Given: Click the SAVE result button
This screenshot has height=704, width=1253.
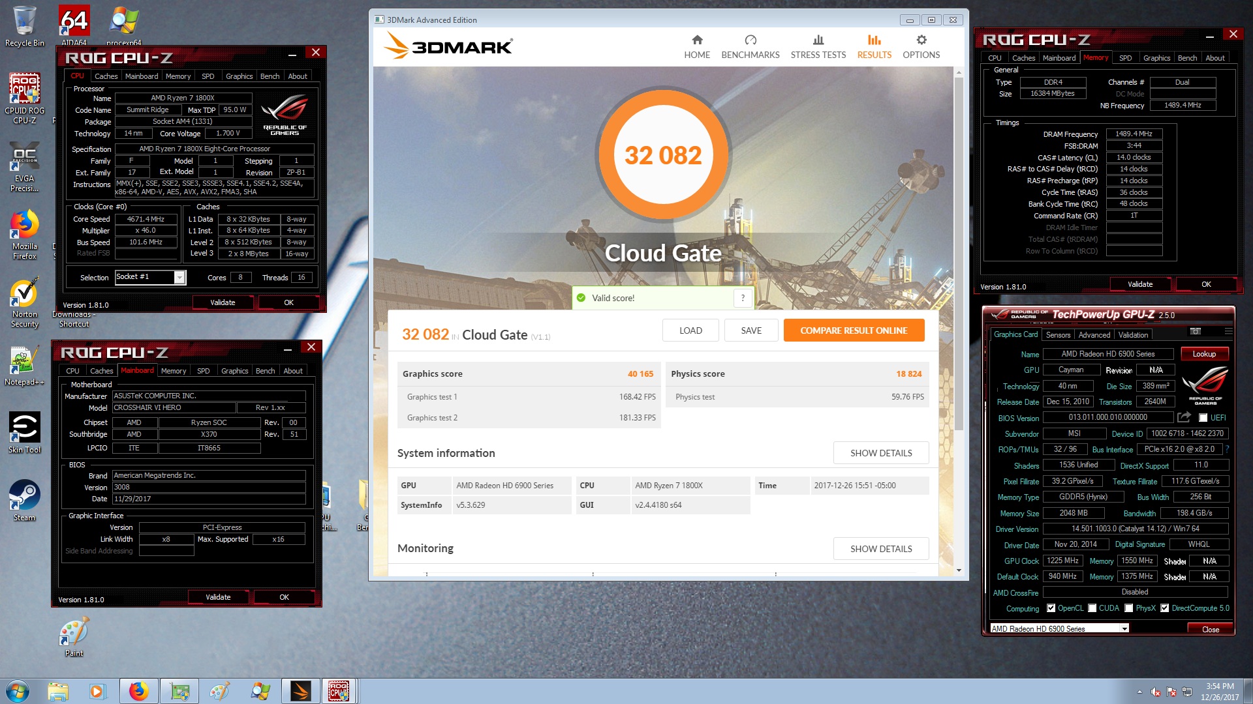Looking at the screenshot, I should click(751, 330).
